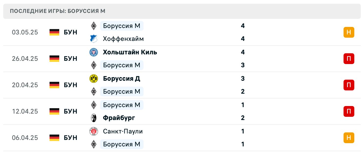Click the Freiburg club emblem

[94, 118]
